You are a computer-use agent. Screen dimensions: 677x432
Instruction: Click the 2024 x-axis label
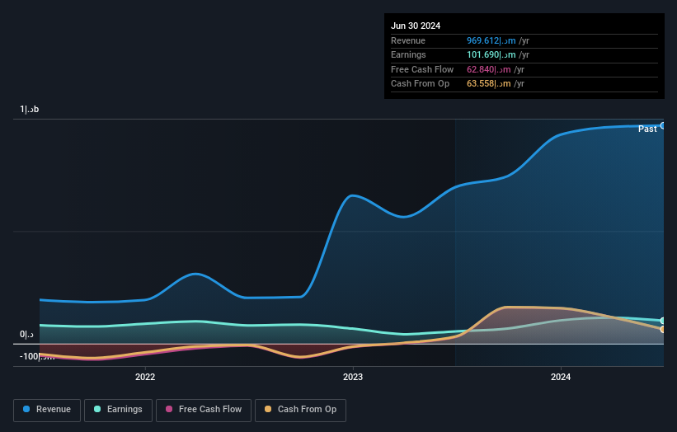coord(561,377)
